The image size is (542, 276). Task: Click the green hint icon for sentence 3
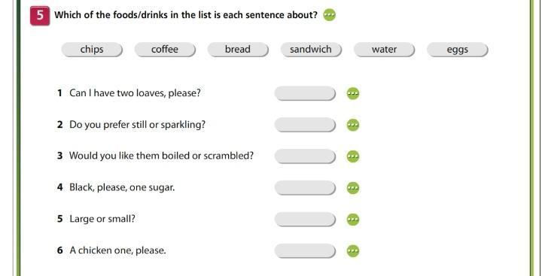(353, 156)
